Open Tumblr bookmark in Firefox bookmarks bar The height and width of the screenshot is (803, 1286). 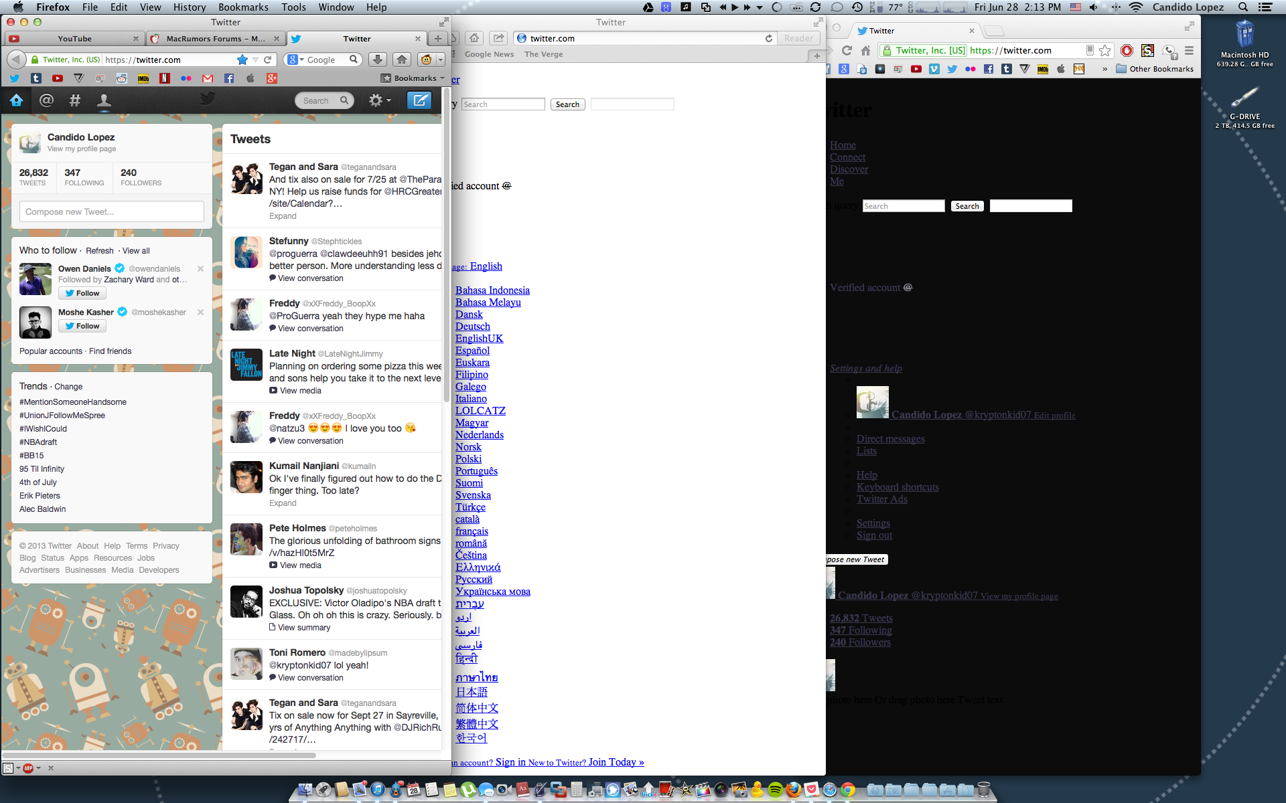pyautogui.click(x=36, y=78)
